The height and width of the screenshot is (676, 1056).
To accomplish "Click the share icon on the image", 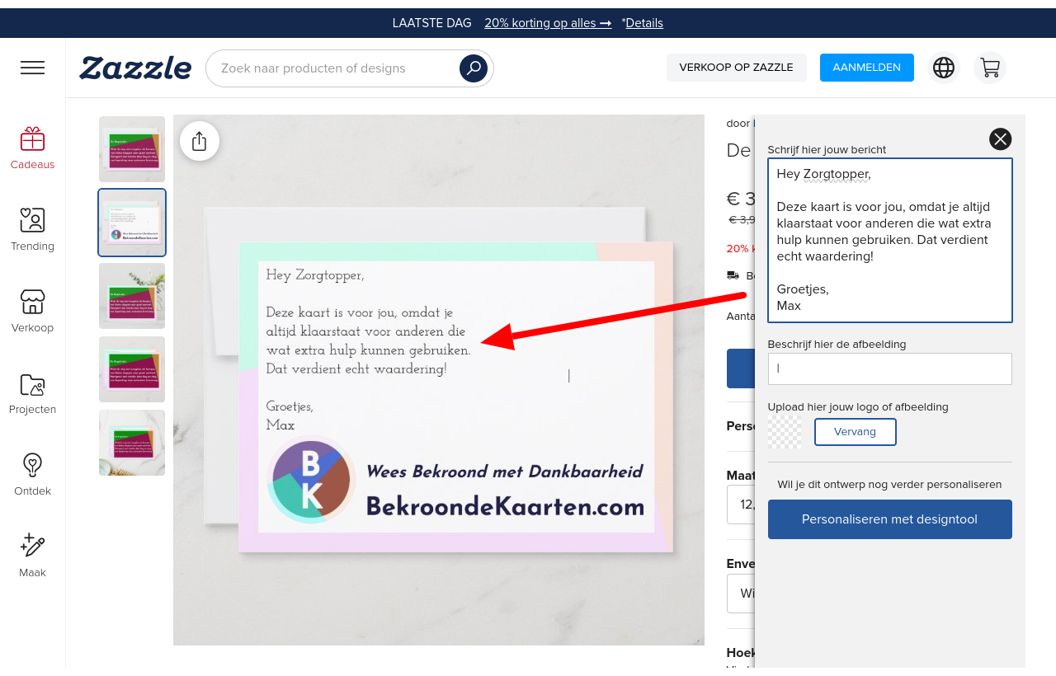I will (x=199, y=141).
